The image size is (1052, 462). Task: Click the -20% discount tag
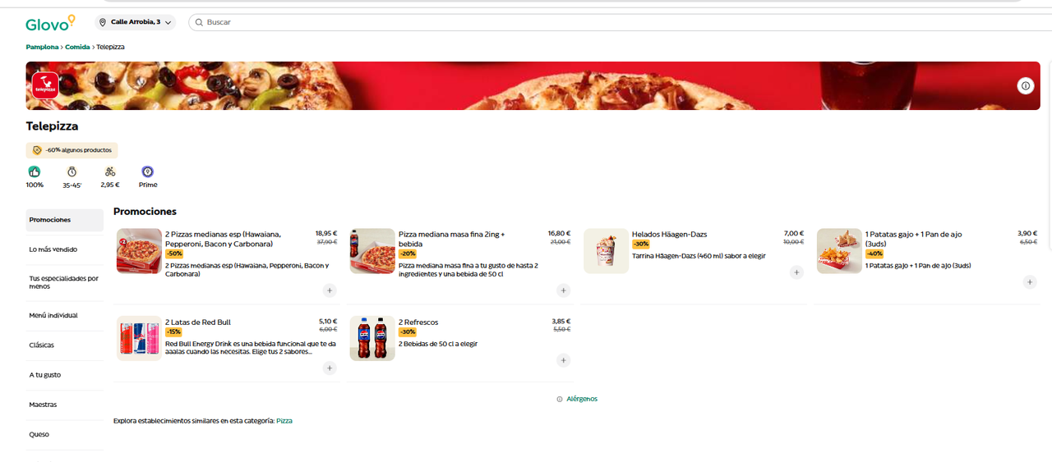pyautogui.click(x=408, y=254)
